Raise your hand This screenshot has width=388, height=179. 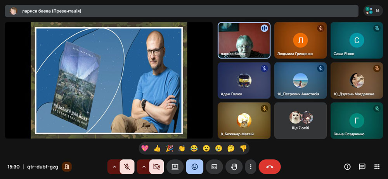click(x=234, y=167)
